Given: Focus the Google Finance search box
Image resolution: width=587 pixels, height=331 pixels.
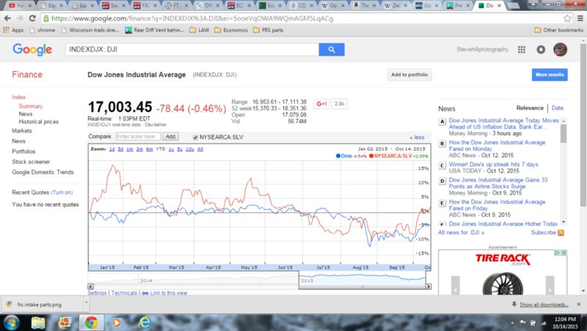Looking at the screenshot, I should 192,49.
